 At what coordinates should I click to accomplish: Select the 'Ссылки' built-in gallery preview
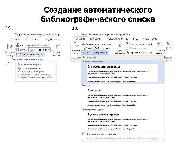(122, 97)
